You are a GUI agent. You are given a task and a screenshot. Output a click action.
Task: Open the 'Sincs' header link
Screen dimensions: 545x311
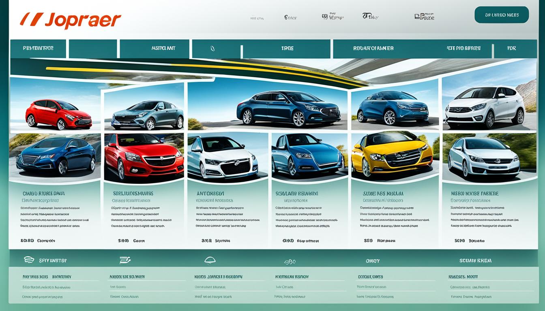pos(290,17)
